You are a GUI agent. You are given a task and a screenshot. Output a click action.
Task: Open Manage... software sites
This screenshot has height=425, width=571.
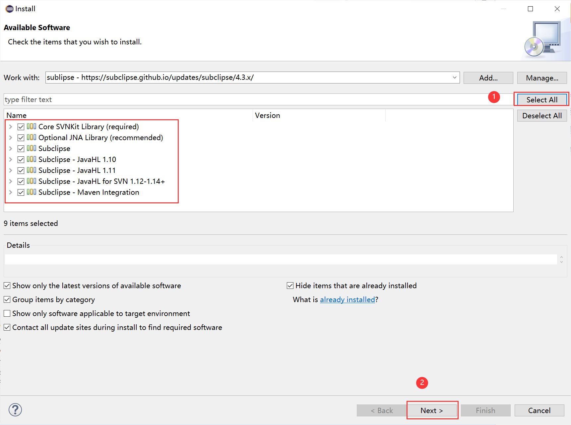(542, 78)
